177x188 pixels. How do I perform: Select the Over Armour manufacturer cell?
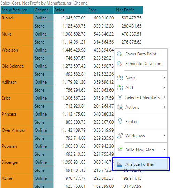17,134
